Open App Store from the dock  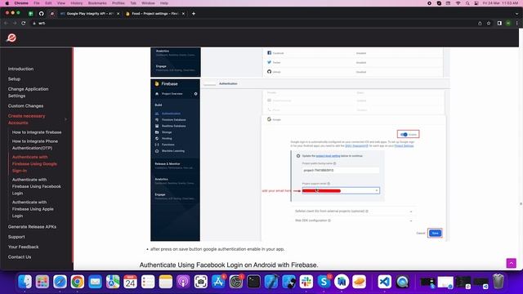[218, 282]
